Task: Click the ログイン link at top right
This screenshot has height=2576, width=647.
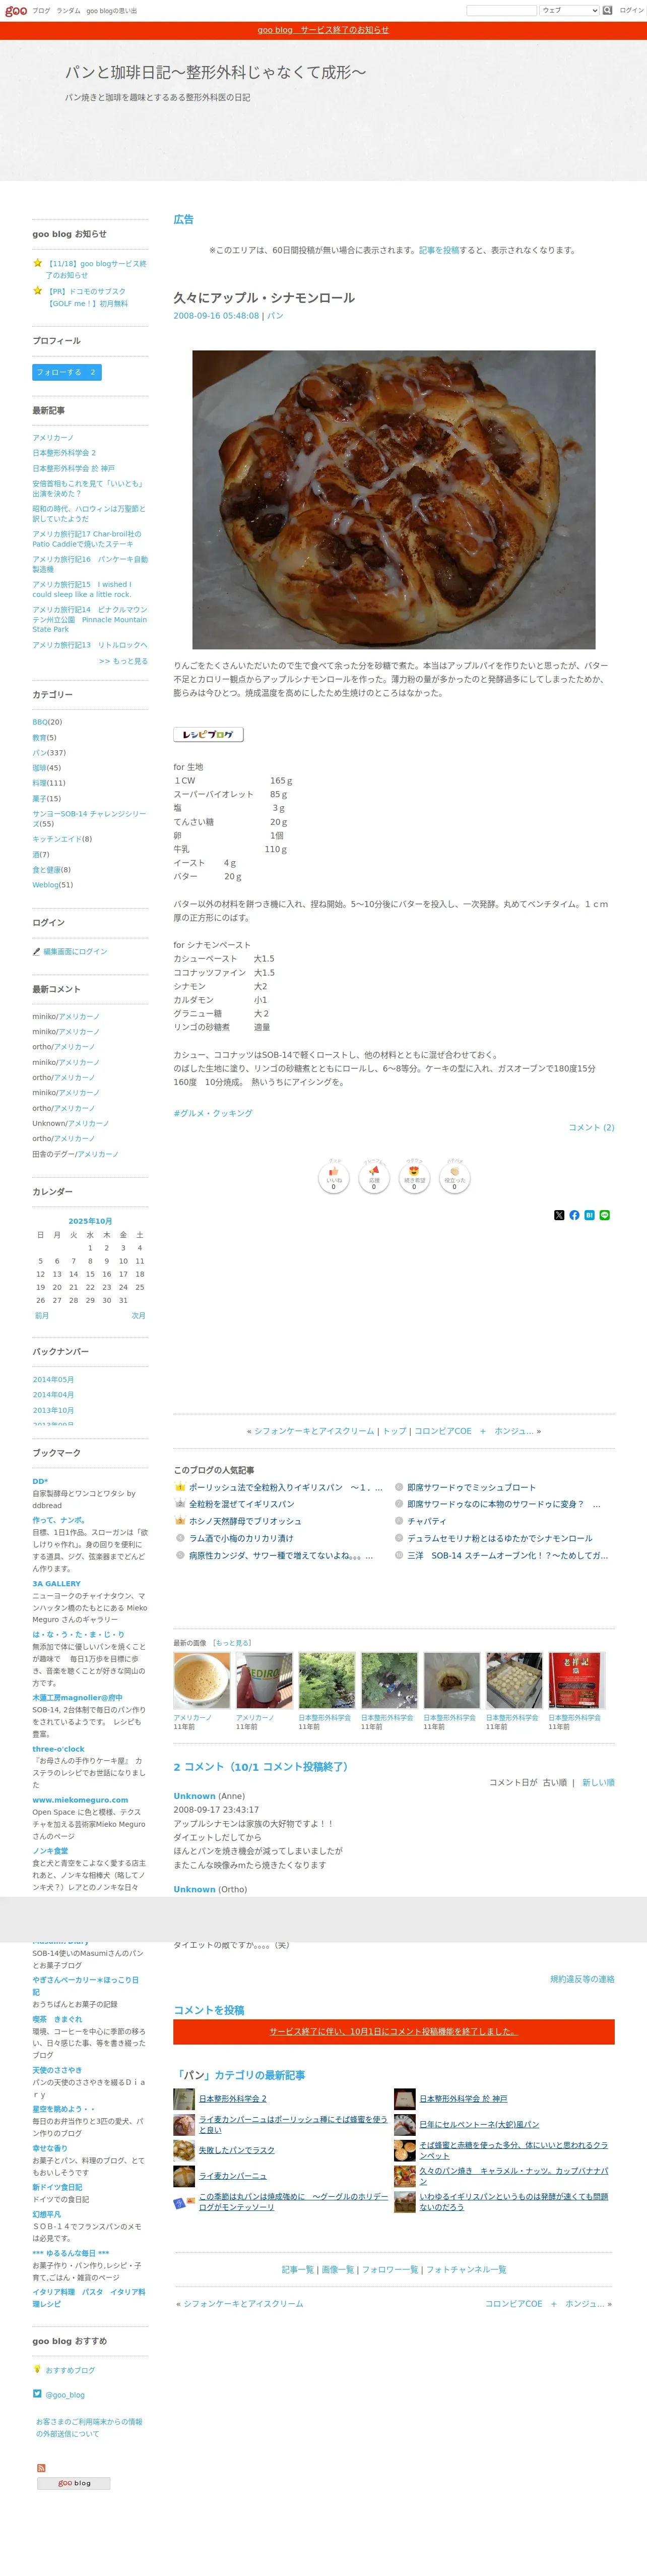Action: pos(631,10)
